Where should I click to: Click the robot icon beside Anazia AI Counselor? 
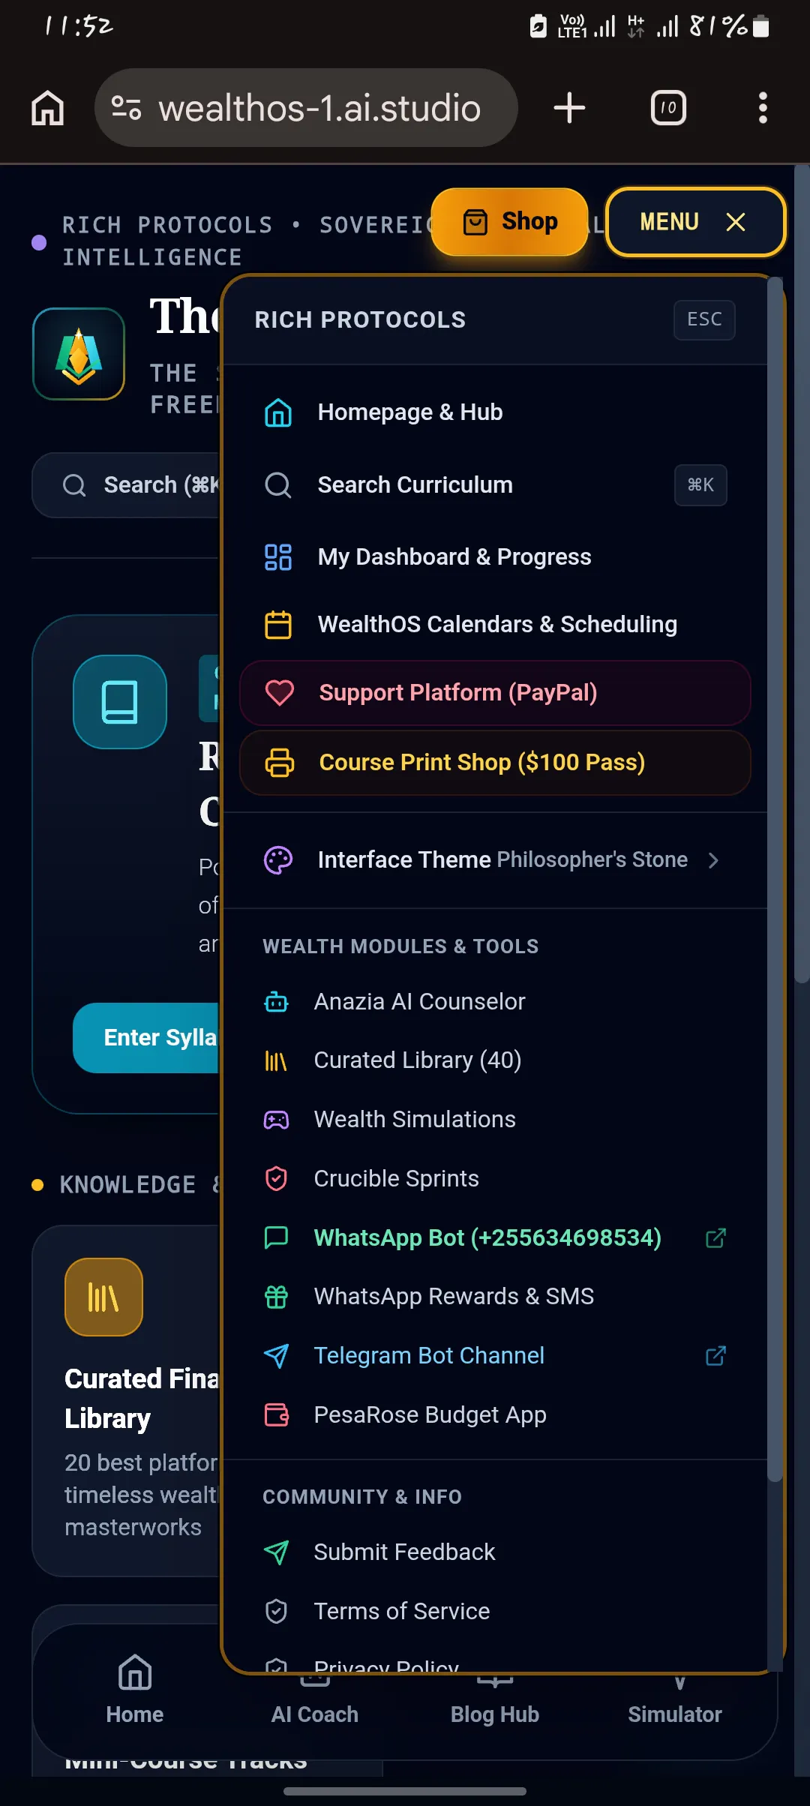coord(277,1002)
